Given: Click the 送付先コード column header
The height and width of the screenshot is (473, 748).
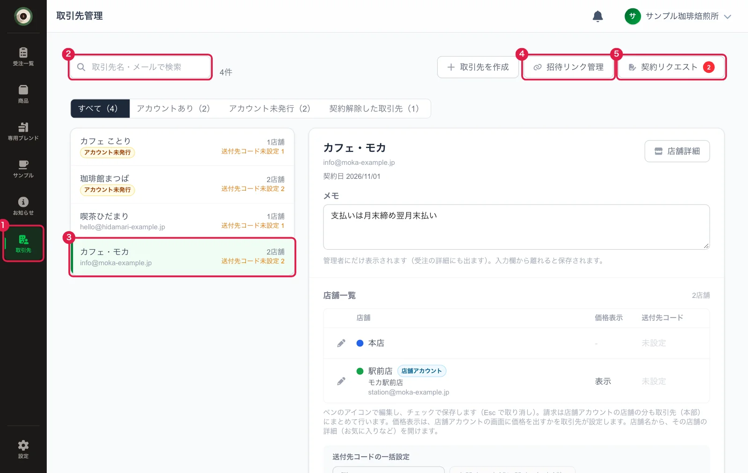Looking at the screenshot, I should [662, 318].
